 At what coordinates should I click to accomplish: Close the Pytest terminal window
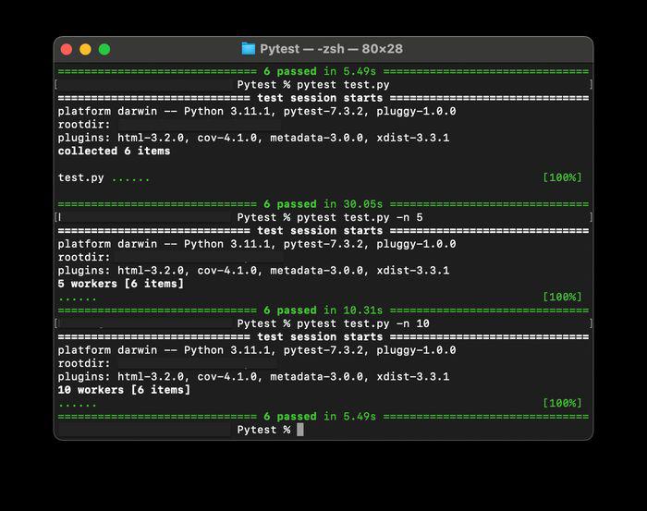(67, 50)
